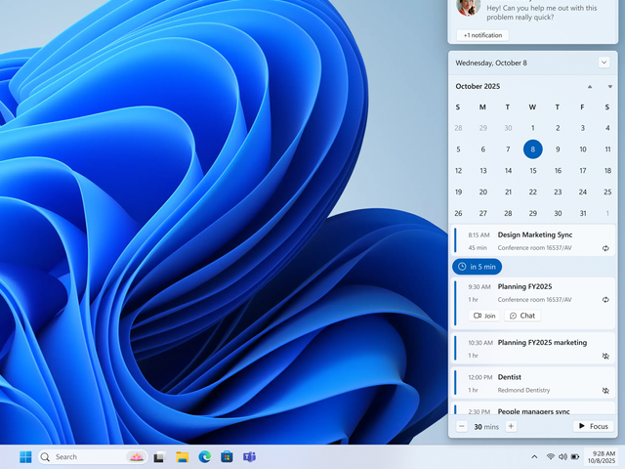Viewport: 625px width, 469px height.
Task: Open Microsoft Store from the taskbar
Action: coord(227,456)
